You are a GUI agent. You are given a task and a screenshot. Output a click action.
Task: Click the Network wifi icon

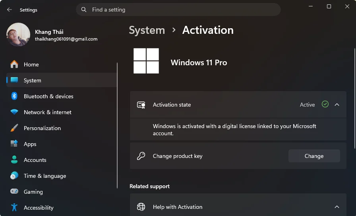(x=14, y=112)
